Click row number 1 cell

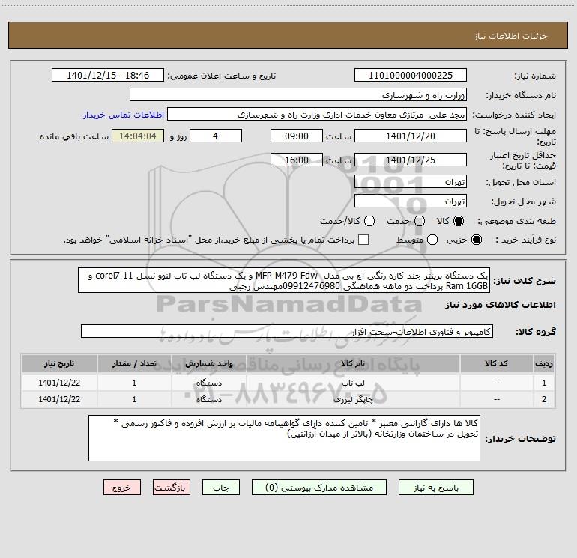pos(544,383)
